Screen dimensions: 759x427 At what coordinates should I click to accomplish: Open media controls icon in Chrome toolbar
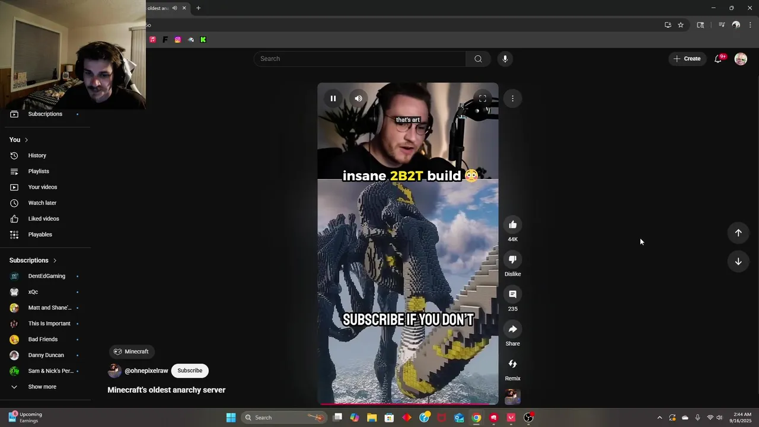tap(722, 25)
